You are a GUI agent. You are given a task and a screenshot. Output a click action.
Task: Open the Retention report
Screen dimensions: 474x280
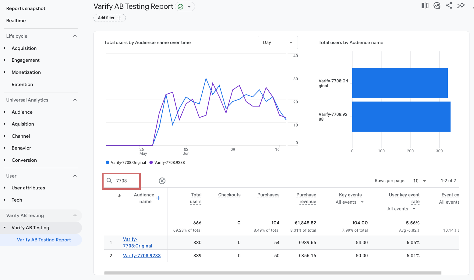click(x=22, y=85)
